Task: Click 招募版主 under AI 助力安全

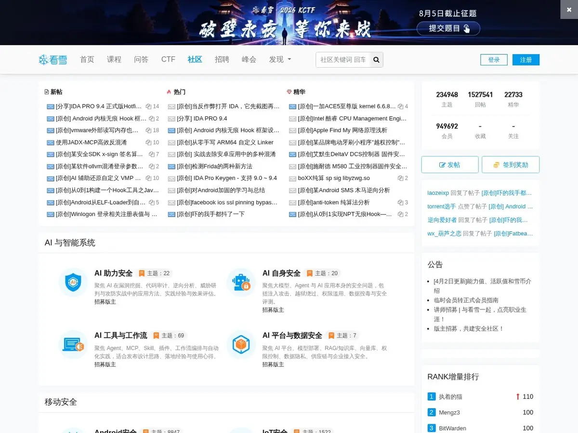Action: (x=105, y=302)
